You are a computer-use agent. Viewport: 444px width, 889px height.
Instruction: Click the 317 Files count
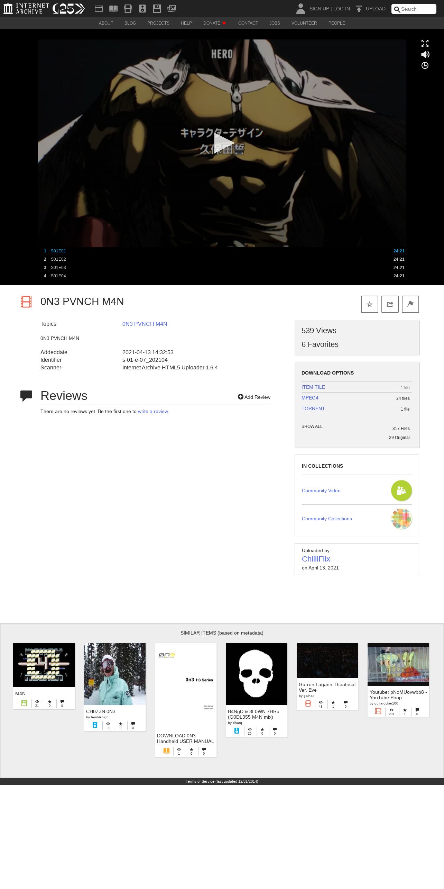[x=401, y=429]
